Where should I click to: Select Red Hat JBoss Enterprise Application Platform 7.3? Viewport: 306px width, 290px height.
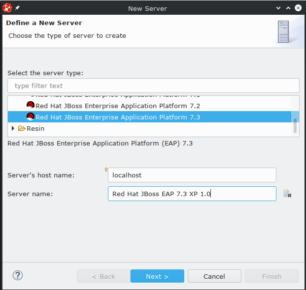pyautogui.click(x=117, y=117)
